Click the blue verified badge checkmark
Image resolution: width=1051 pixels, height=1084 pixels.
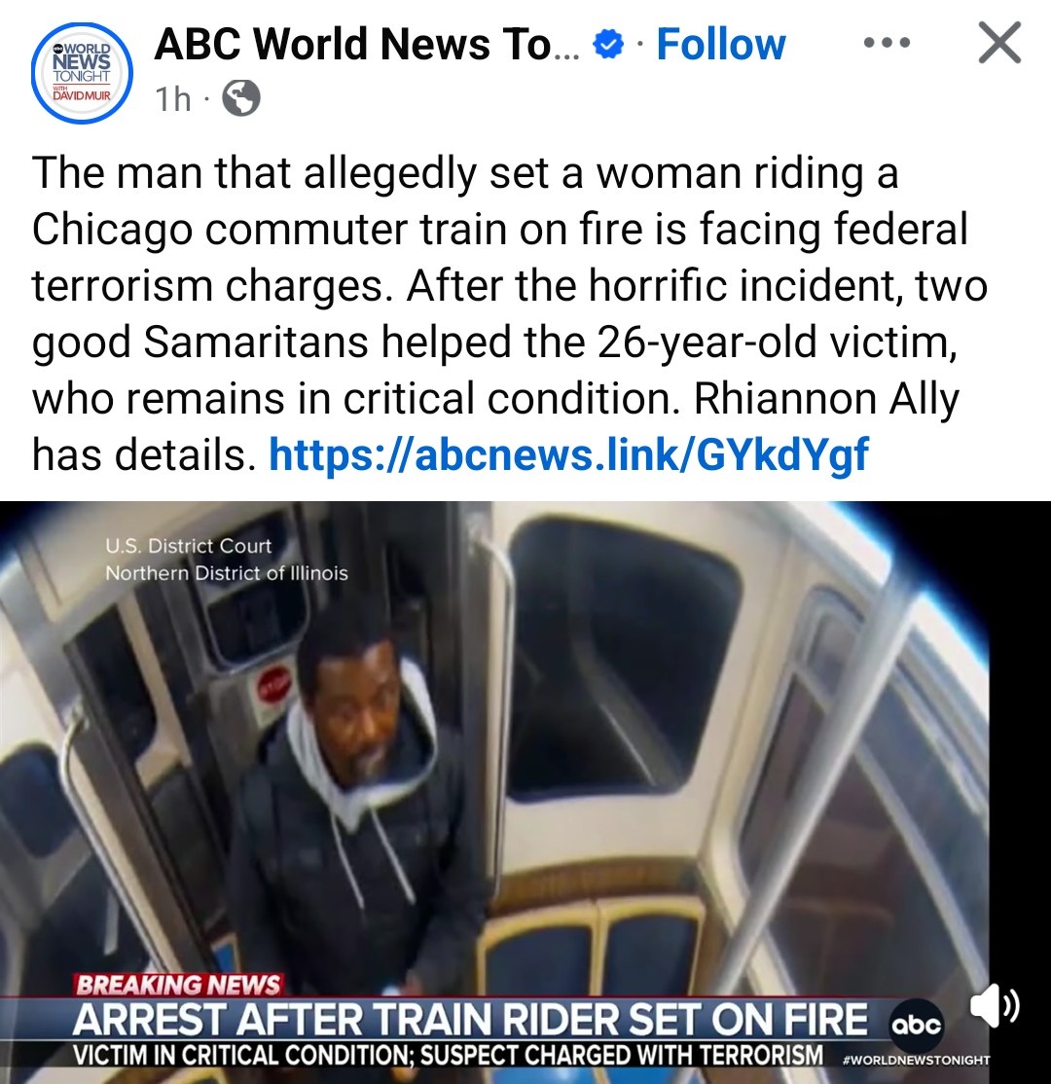click(x=608, y=45)
